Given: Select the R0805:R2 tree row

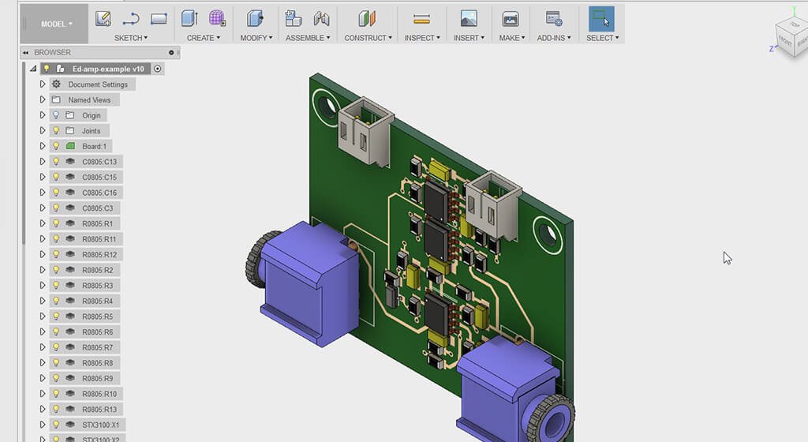Looking at the screenshot, I should [x=85, y=269].
